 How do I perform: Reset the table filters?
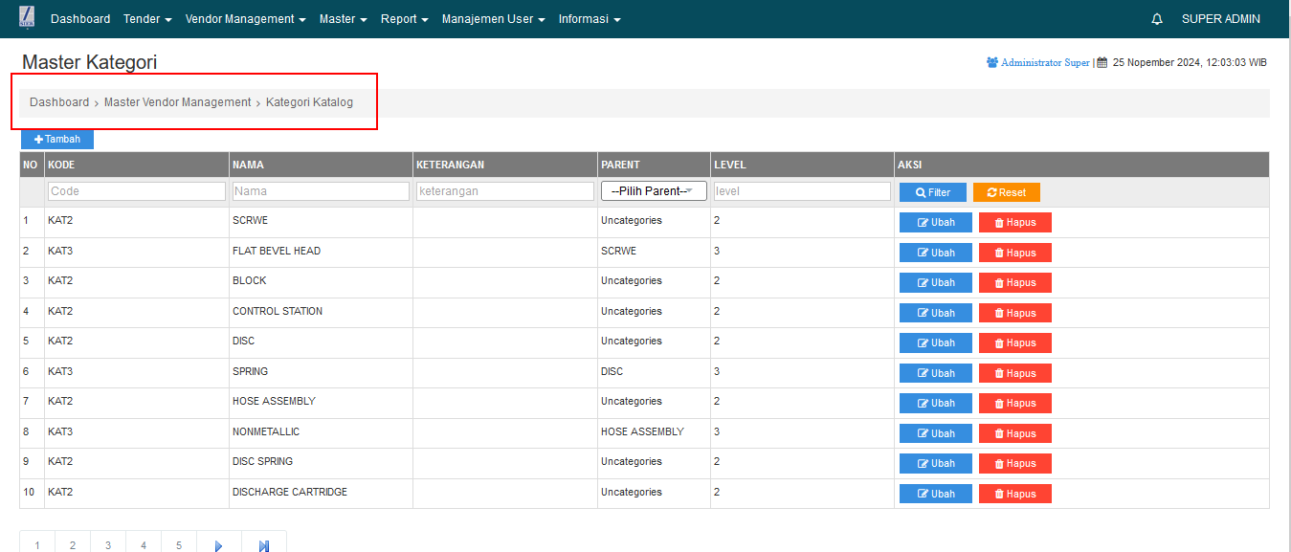1006,192
